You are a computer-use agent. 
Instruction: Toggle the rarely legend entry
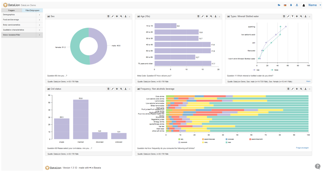[204, 142]
